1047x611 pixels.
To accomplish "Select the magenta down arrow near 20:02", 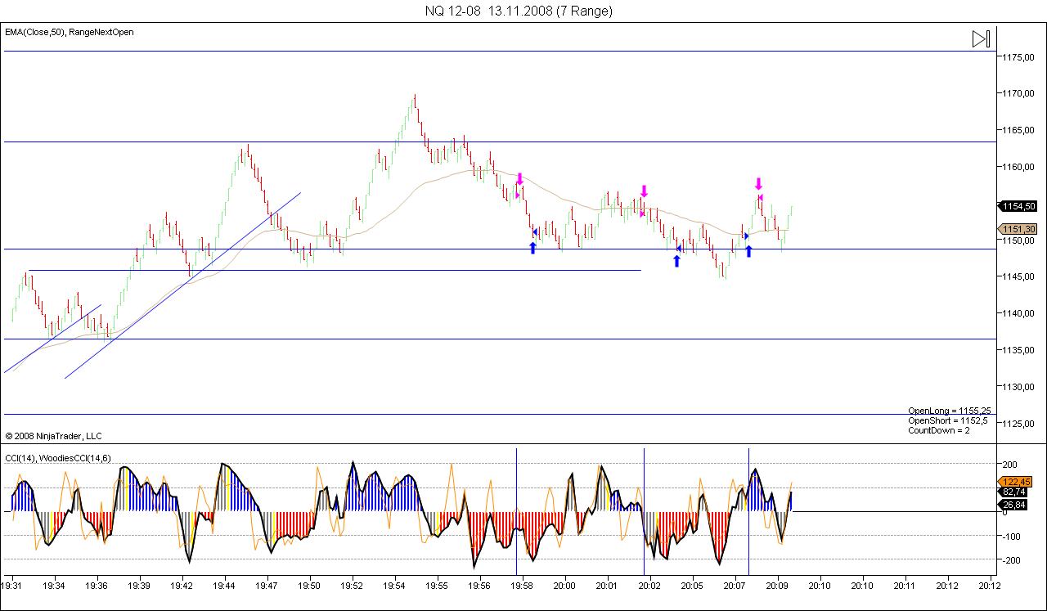I will click(x=644, y=191).
